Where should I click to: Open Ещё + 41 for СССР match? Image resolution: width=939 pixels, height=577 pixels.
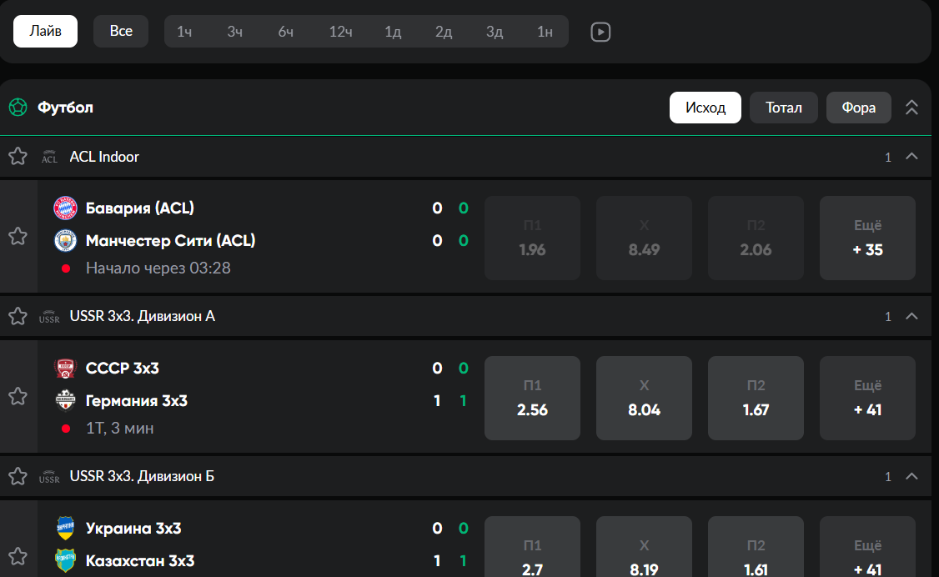click(868, 398)
